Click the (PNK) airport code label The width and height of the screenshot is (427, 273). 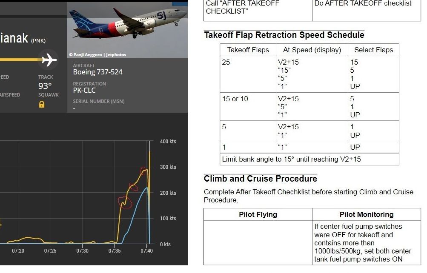click(38, 40)
